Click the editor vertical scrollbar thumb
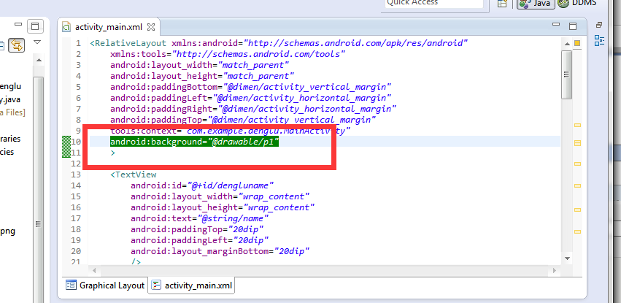The width and height of the screenshot is (621, 303). (567, 75)
